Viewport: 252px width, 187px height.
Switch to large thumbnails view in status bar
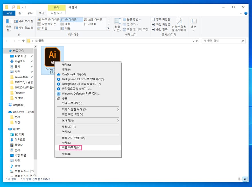point(245,179)
